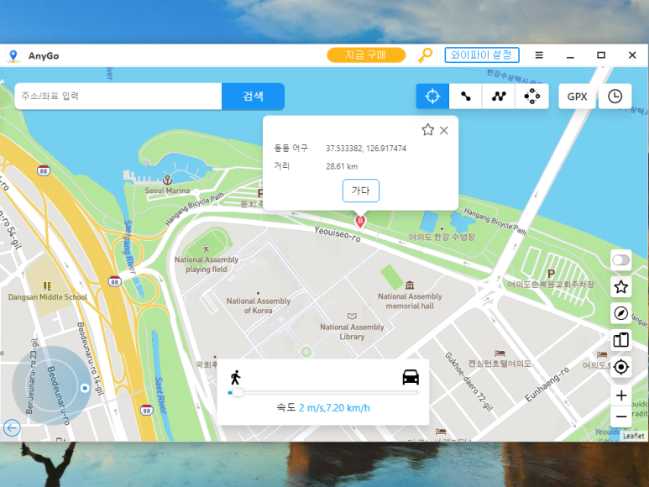This screenshot has height=487, width=649.
Task: Select the teleport mode crosshair icon
Action: pyautogui.click(x=432, y=97)
